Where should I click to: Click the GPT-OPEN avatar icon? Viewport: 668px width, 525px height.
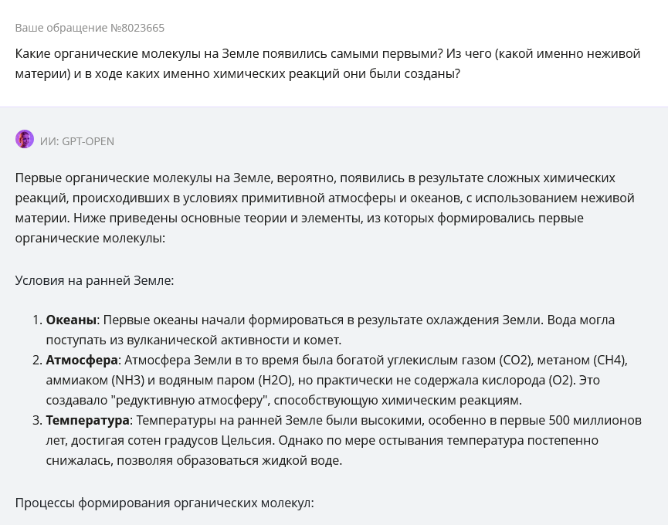click(25, 139)
